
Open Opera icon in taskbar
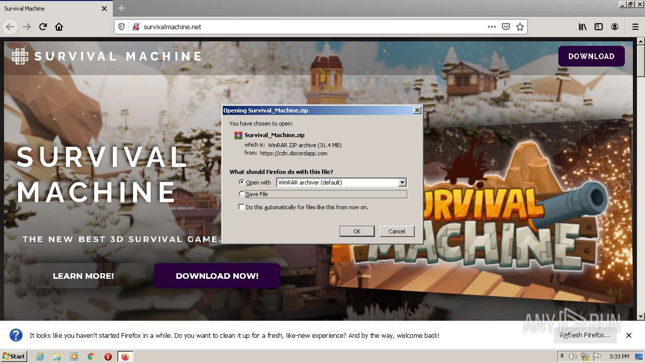tap(108, 356)
